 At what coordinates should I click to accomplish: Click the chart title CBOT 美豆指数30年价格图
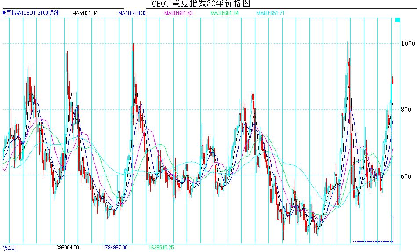click(x=201, y=4)
